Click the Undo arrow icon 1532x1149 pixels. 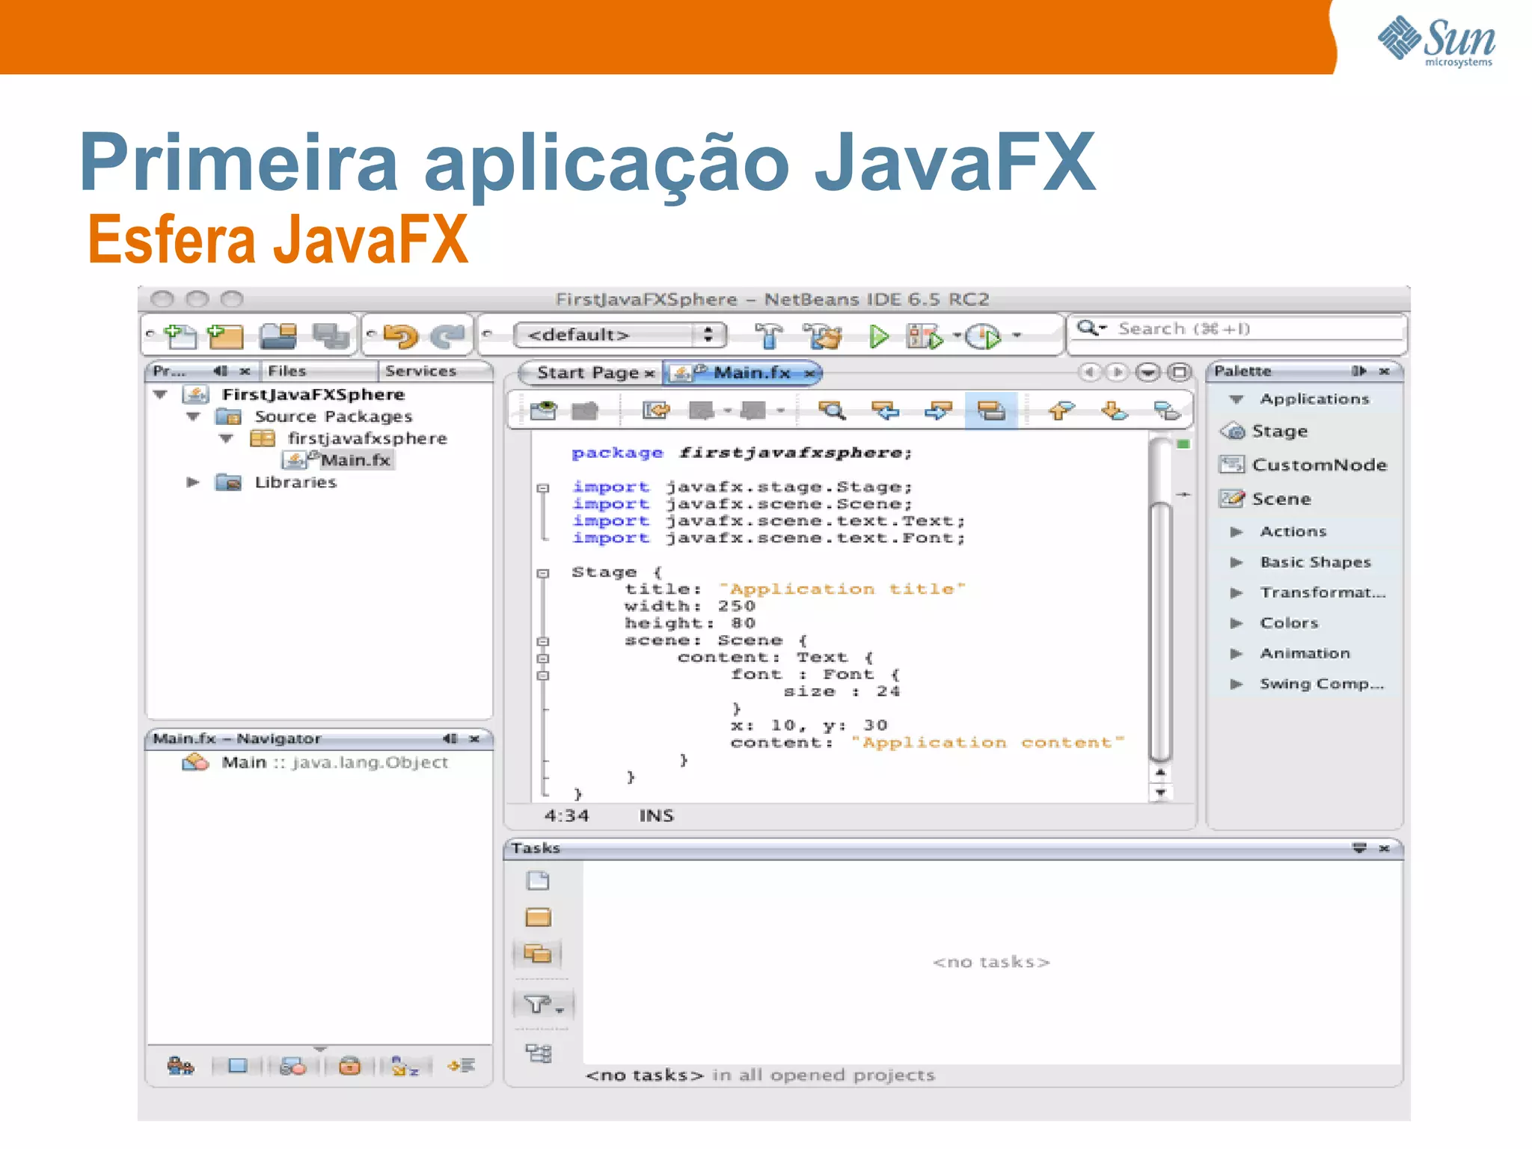(x=401, y=337)
